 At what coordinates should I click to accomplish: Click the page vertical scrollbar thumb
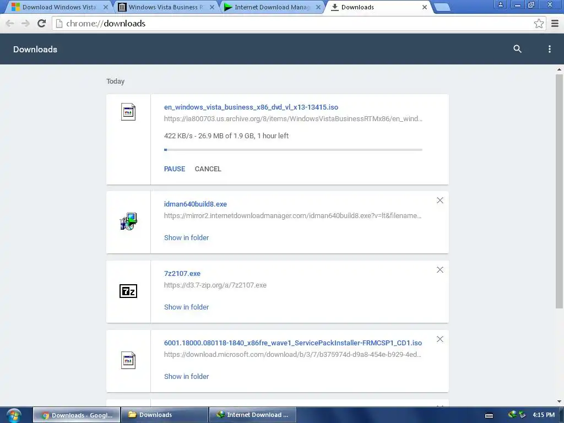point(559,191)
